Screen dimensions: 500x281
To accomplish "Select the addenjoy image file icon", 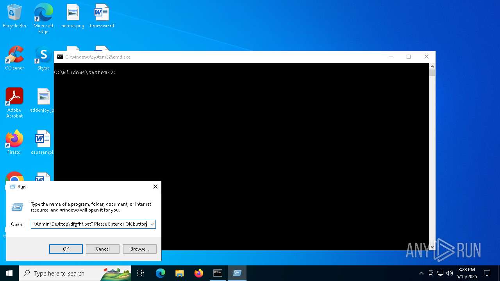I will (x=43, y=100).
